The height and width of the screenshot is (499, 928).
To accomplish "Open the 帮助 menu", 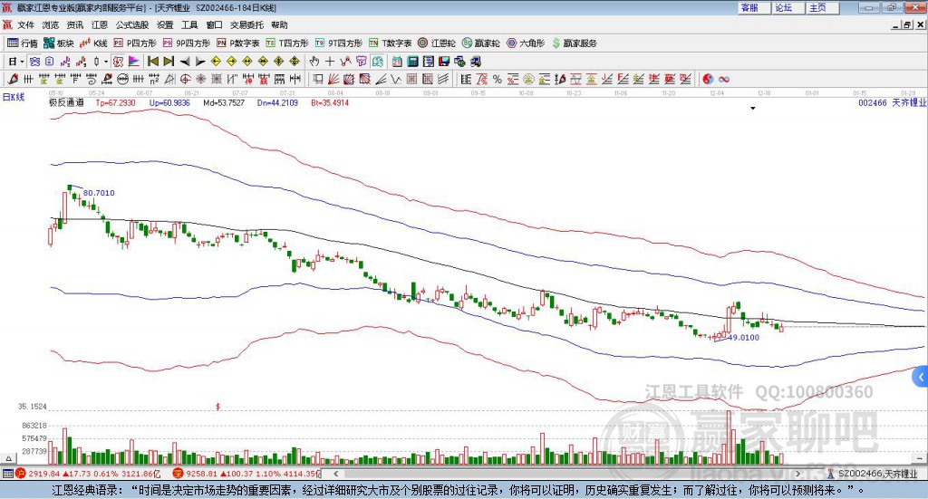I will point(279,24).
